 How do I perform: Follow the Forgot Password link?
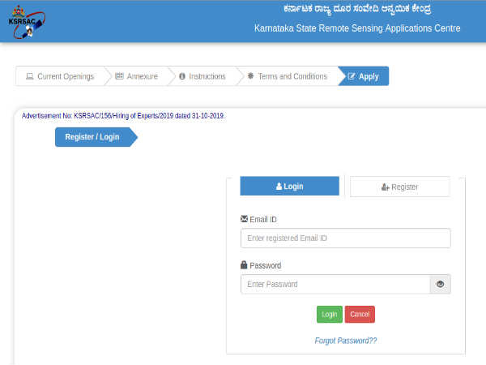tap(346, 341)
